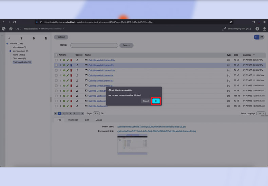Image resolution: width=268 pixels, height=186 pixels.
Task: Cancel the delete confirmation dialog
Action: pyautogui.click(x=146, y=101)
